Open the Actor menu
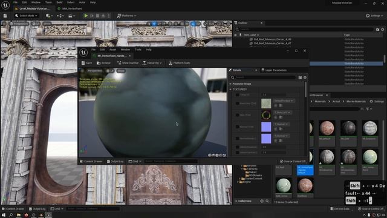This screenshot has height=218, width=387. (x=82, y=2)
